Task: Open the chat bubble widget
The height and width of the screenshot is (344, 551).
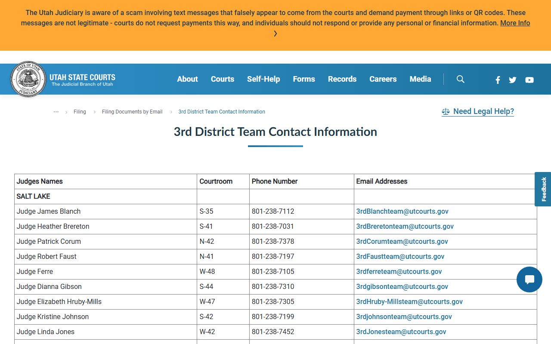Action: [529, 279]
